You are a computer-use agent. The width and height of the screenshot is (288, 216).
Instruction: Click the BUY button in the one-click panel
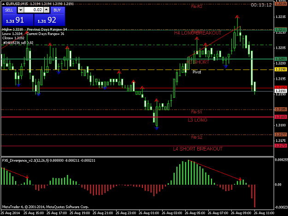57,10
